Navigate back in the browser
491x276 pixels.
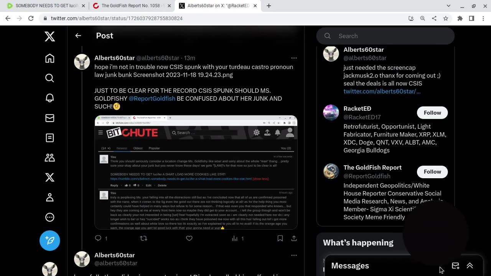(x=8, y=18)
